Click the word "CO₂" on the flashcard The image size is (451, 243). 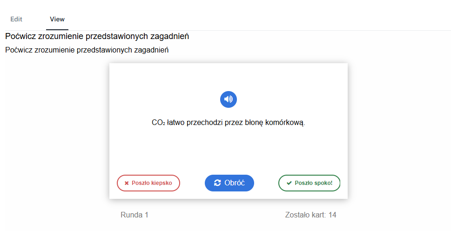click(x=158, y=123)
